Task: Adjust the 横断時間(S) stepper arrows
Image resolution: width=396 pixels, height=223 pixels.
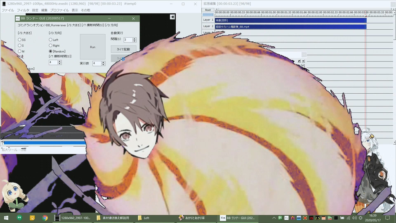Action: [x=59, y=62]
